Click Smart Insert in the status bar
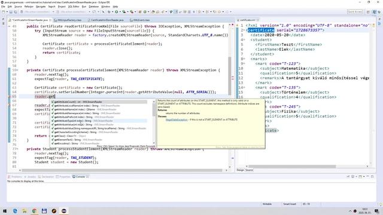383x215 pixels. [290, 204]
